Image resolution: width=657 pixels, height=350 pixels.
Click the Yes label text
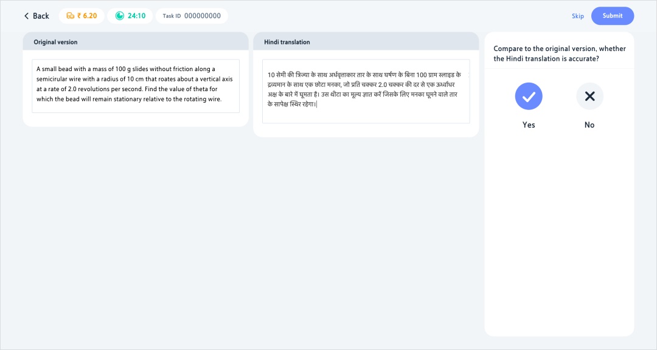528,125
